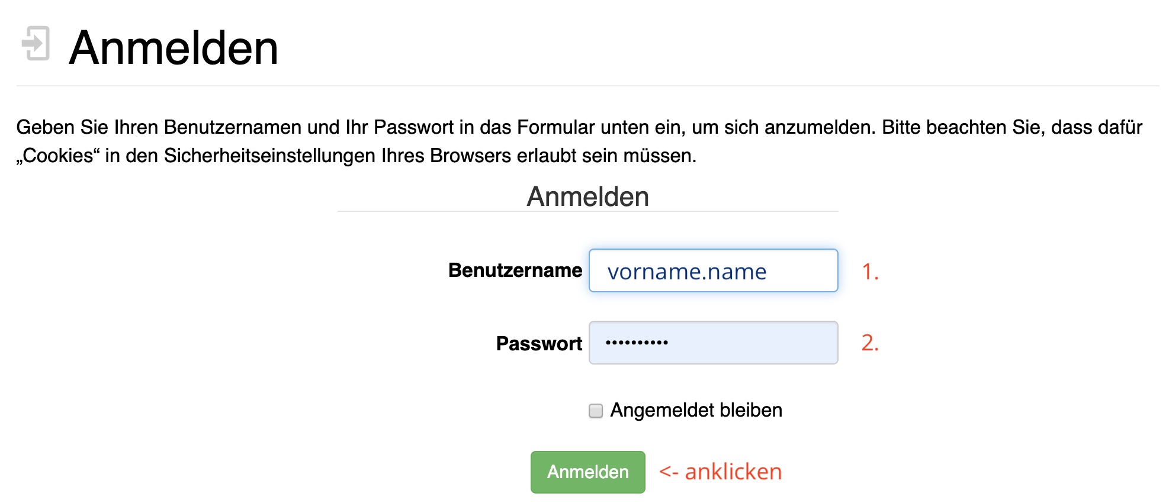This screenshot has height=503, width=1169.
Task: Click the red arrow before anklicken
Action: [x=669, y=472]
